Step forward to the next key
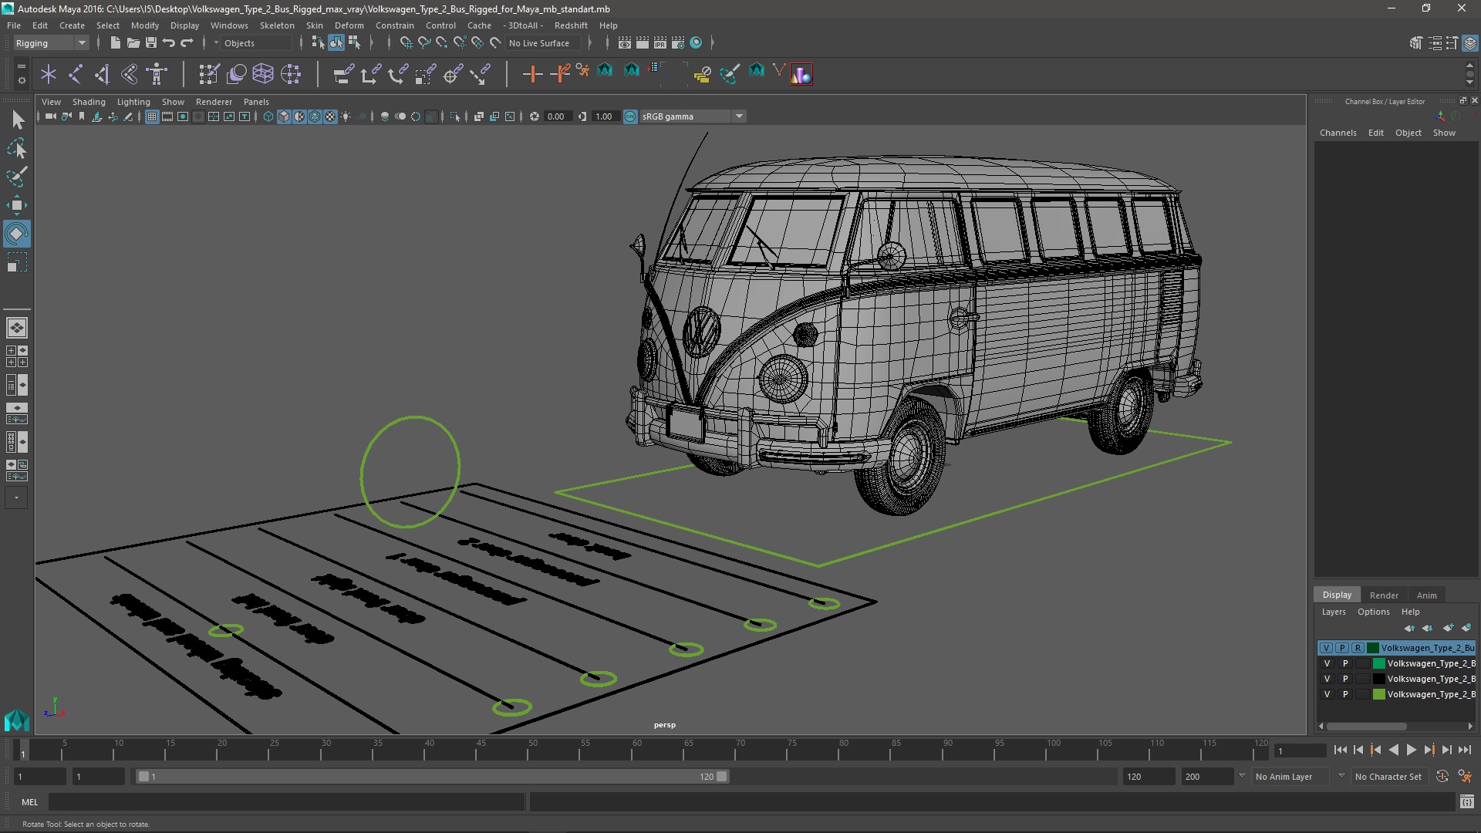Image resolution: width=1481 pixels, height=833 pixels. [x=1429, y=750]
